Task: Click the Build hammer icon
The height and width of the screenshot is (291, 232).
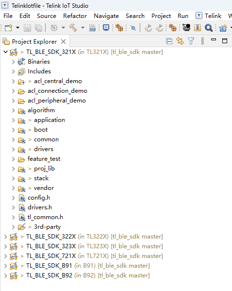Action: tap(73, 28)
